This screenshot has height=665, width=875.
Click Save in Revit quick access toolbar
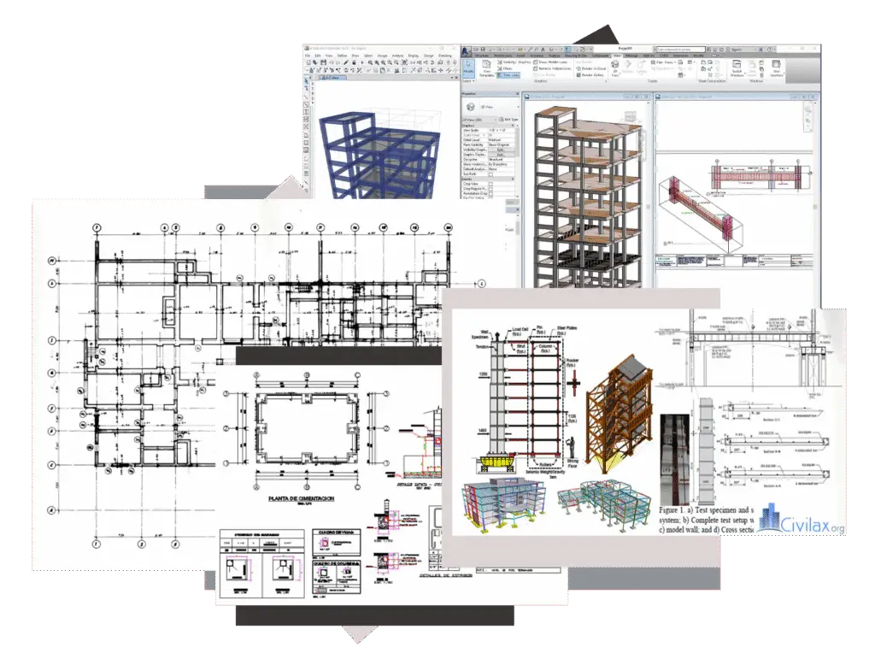(484, 49)
